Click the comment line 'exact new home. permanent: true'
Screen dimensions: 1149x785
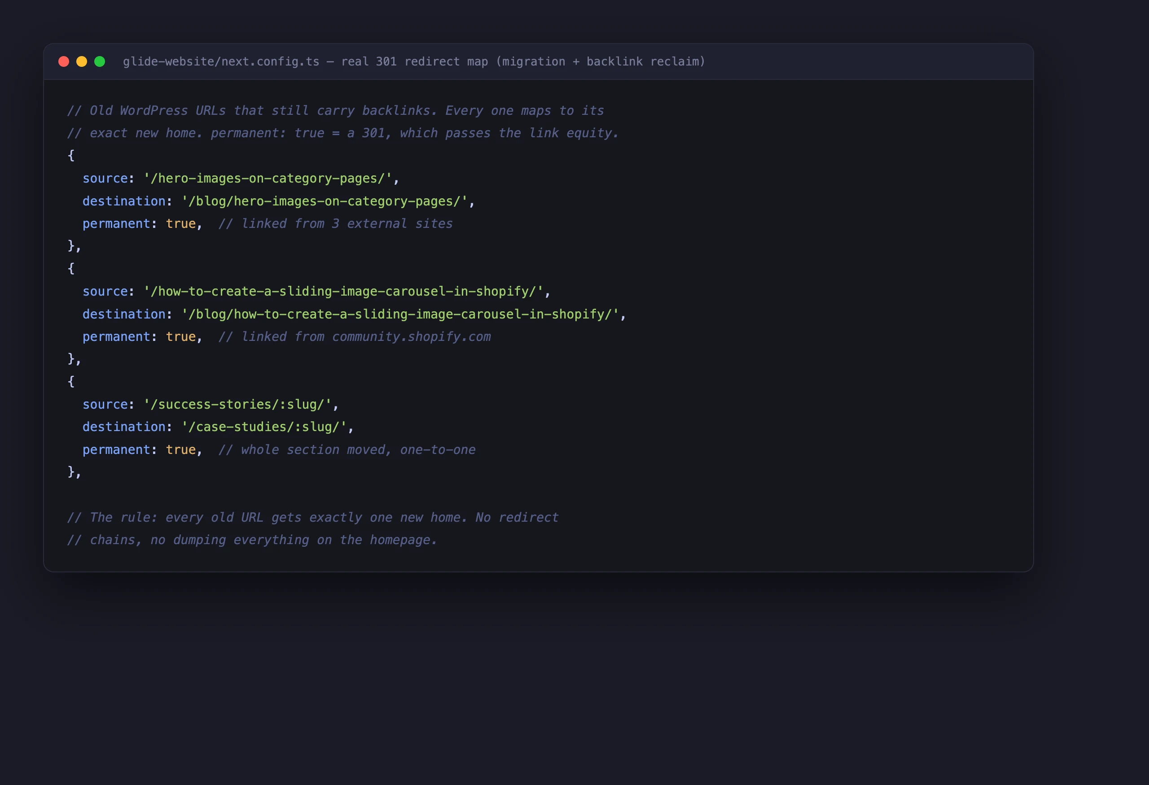(x=343, y=133)
